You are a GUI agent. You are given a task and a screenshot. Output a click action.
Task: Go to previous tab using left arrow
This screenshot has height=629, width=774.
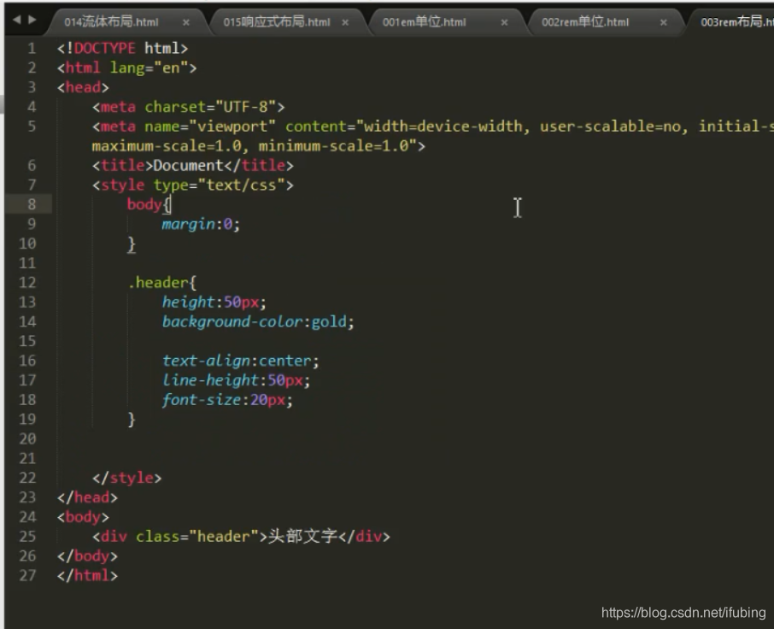pos(17,20)
